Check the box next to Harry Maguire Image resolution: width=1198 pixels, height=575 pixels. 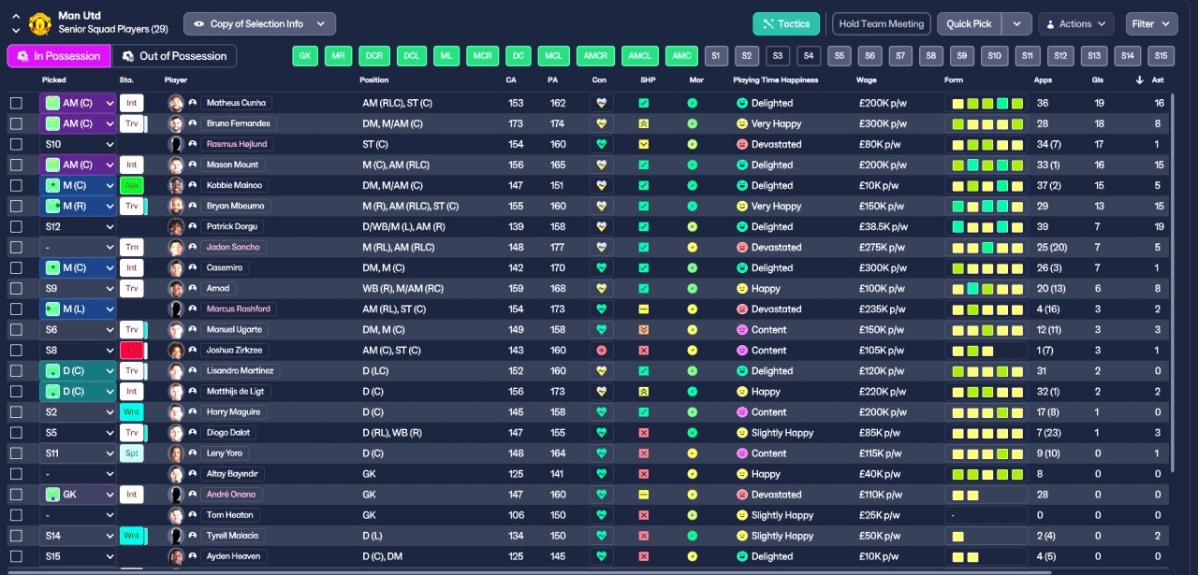point(16,411)
